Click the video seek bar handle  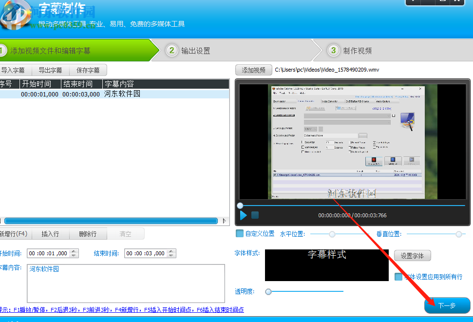240,206
